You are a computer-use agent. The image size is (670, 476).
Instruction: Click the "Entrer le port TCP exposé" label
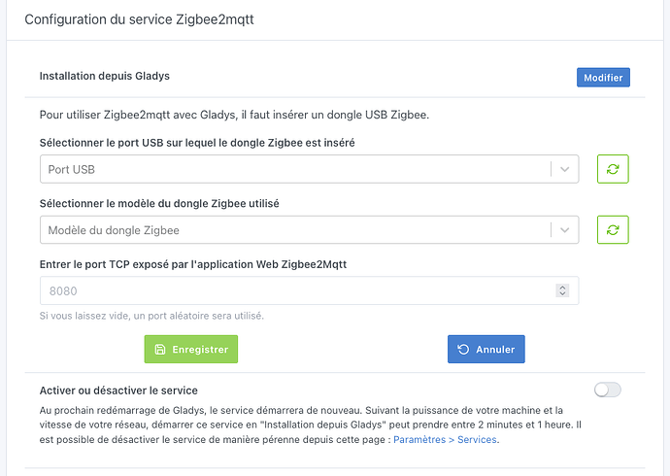pos(193,264)
